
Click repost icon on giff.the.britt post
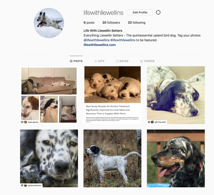(149, 122)
